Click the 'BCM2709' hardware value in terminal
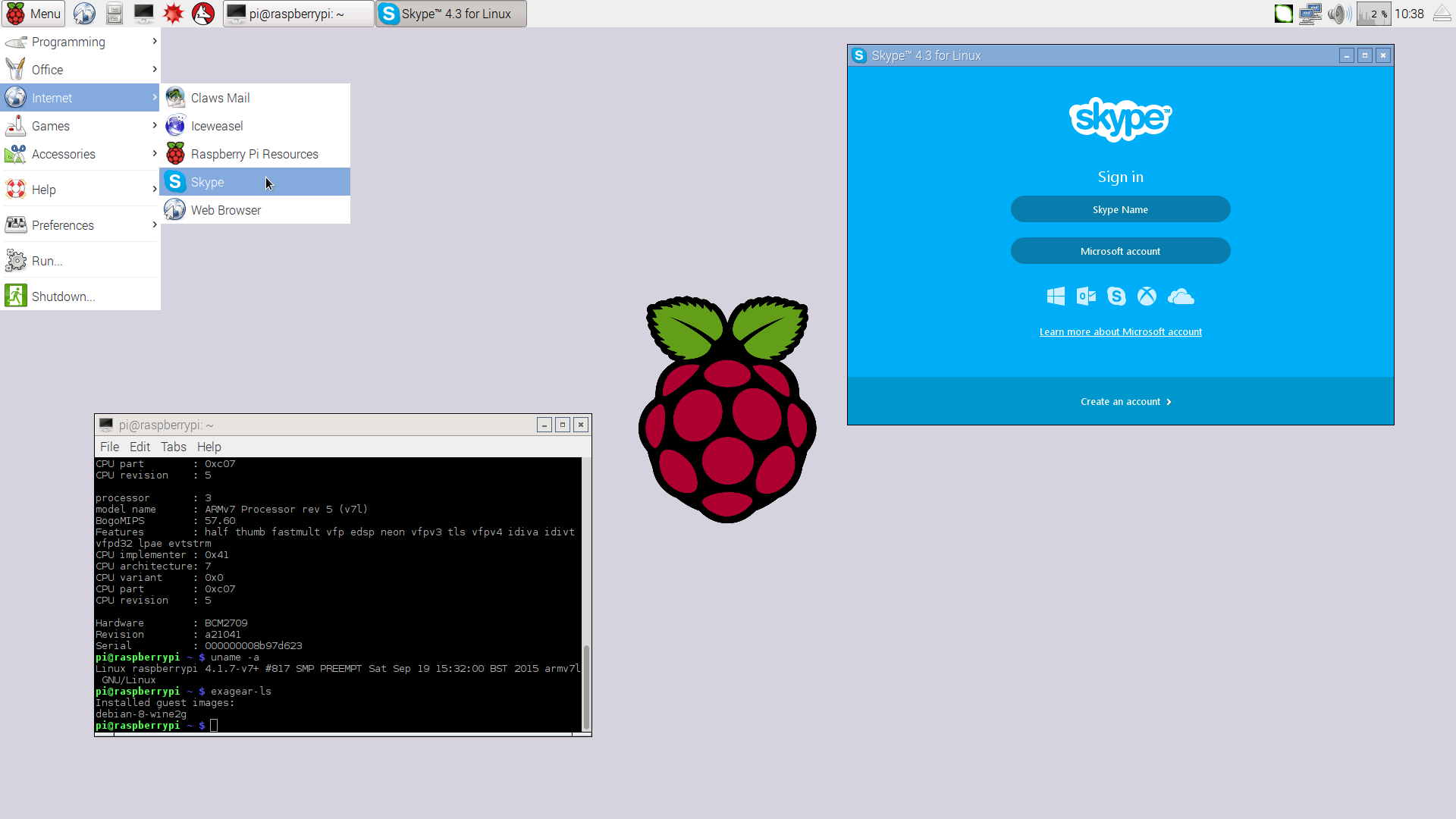The width and height of the screenshot is (1456, 819). [x=226, y=623]
